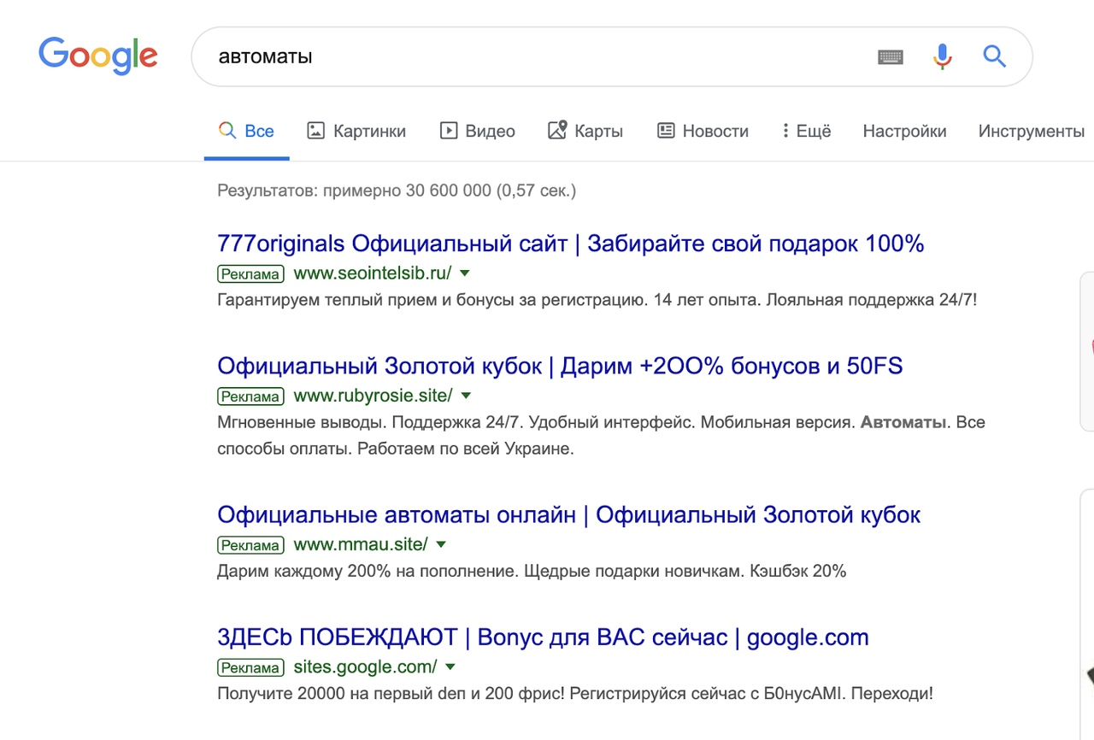Open Официальные автоматы онлайн result
The height and width of the screenshot is (740, 1094).
pos(569,514)
